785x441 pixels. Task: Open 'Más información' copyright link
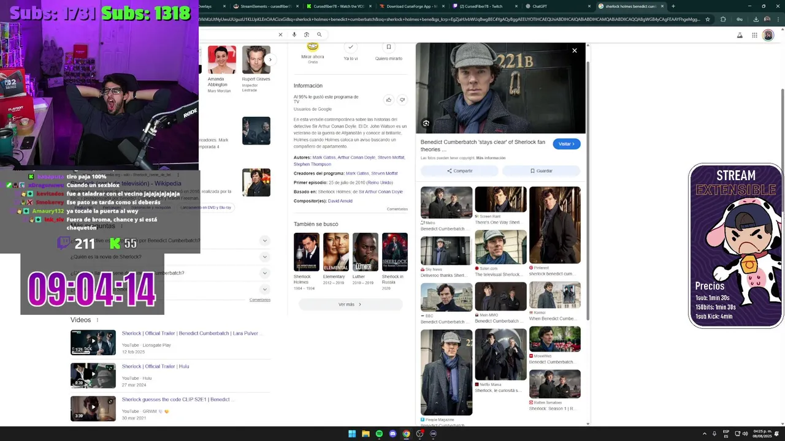(x=491, y=158)
